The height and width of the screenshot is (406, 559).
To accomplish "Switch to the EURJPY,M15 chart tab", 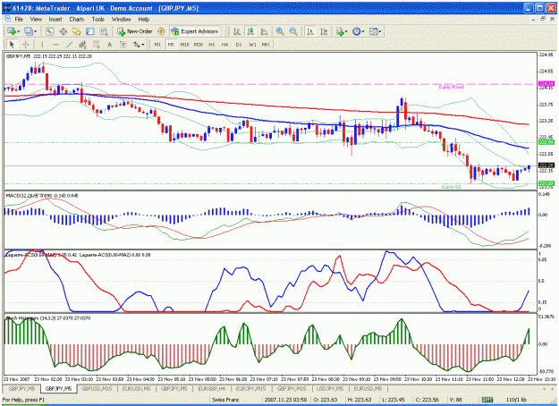I will coord(251,388).
